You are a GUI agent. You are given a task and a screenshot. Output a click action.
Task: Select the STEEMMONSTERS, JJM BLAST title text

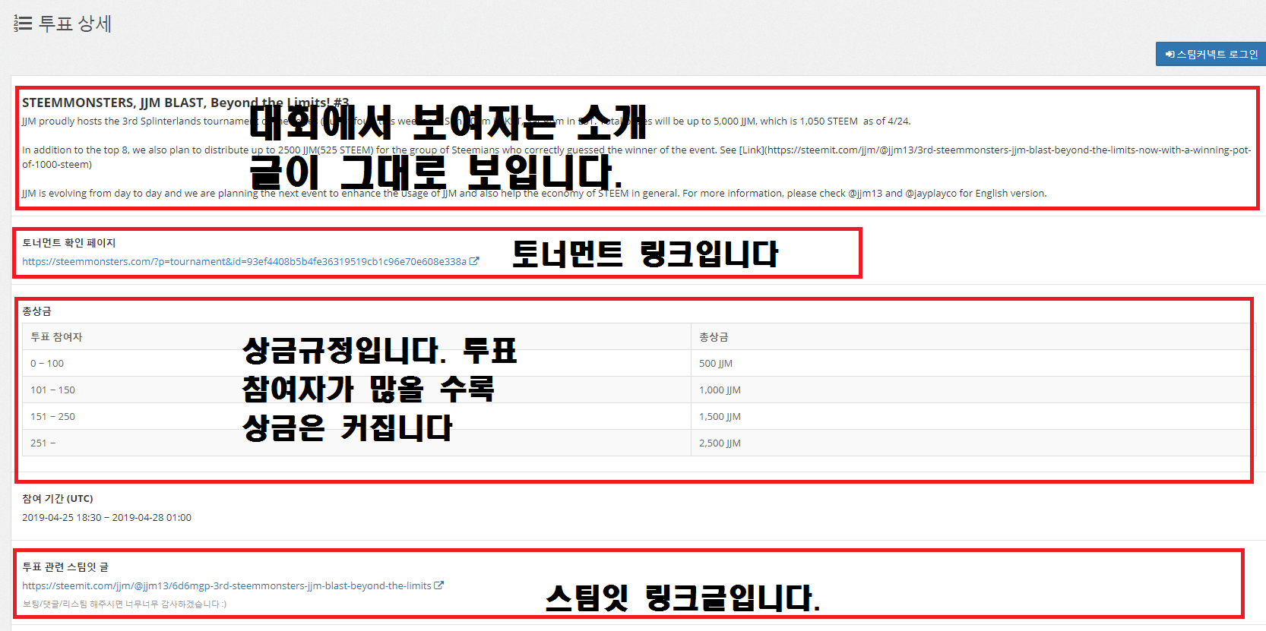(185, 103)
